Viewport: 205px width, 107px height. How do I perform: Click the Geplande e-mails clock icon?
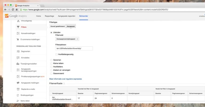pos(18,89)
